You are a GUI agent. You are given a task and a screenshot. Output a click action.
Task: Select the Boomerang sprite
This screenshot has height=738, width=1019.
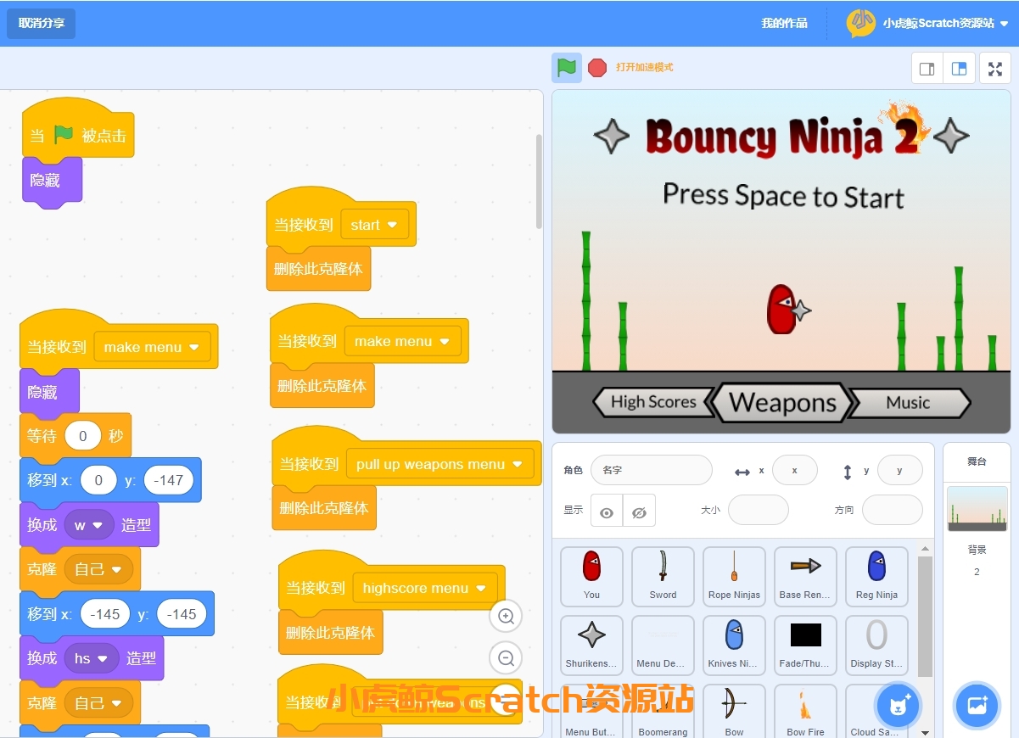pos(663,711)
